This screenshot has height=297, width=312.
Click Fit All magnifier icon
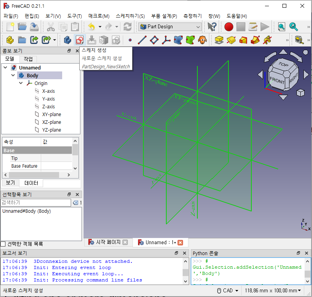pos(282,27)
